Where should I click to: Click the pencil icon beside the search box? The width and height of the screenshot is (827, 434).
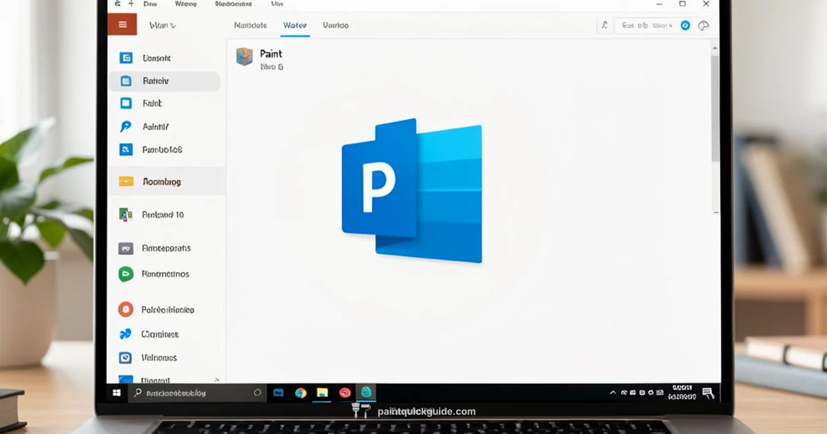604,25
